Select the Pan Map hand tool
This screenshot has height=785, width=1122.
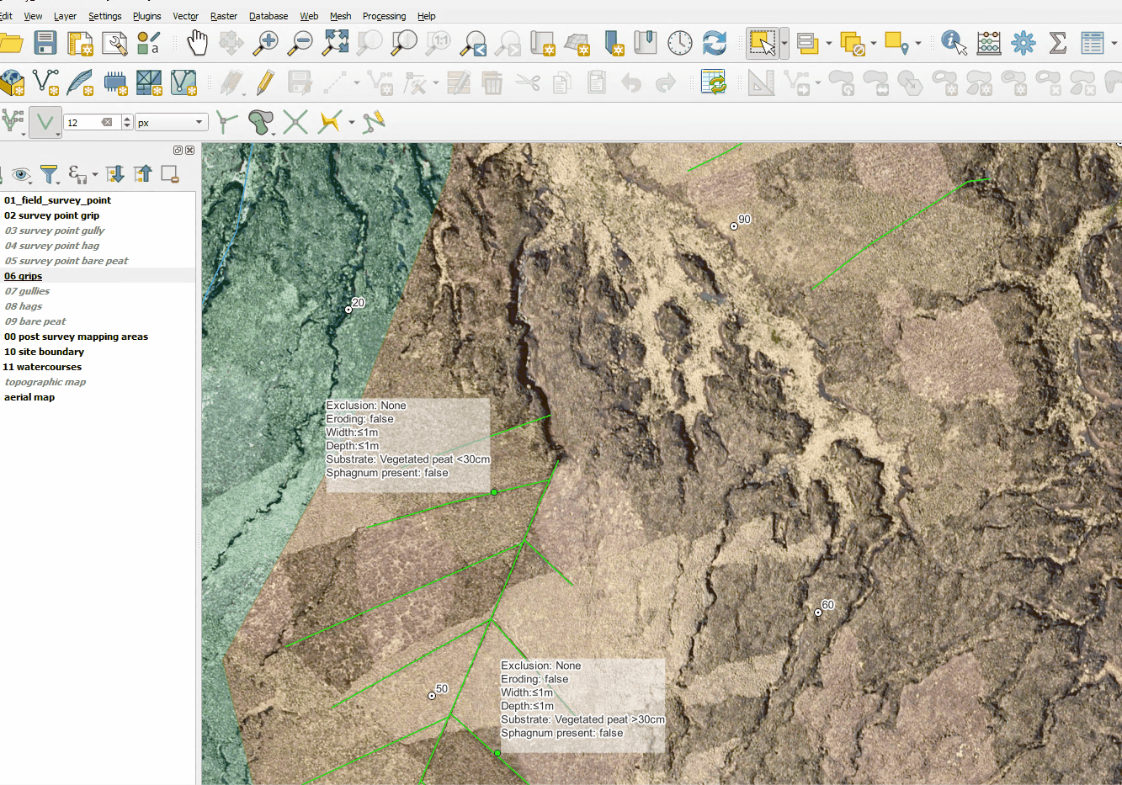pyautogui.click(x=197, y=42)
